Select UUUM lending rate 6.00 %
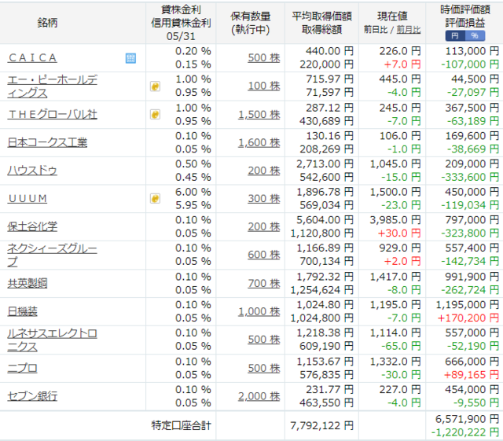This screenshot has height=441, width=503. pyautogui.click(x=193, y=192)
